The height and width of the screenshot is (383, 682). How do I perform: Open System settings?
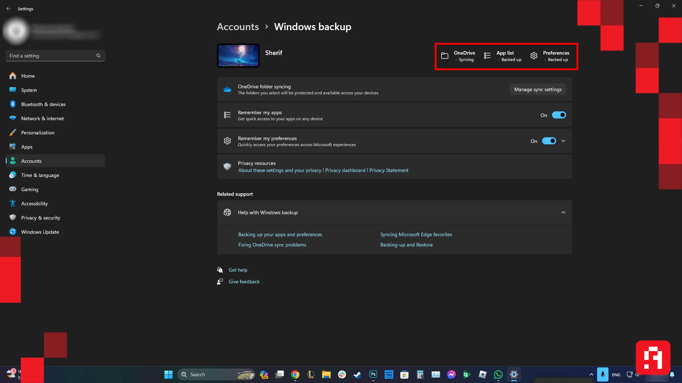(55, 90)
